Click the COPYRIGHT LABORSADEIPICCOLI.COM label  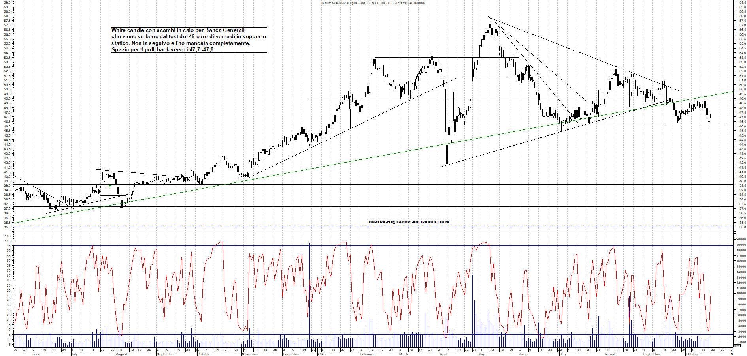(x=409, y=222)
